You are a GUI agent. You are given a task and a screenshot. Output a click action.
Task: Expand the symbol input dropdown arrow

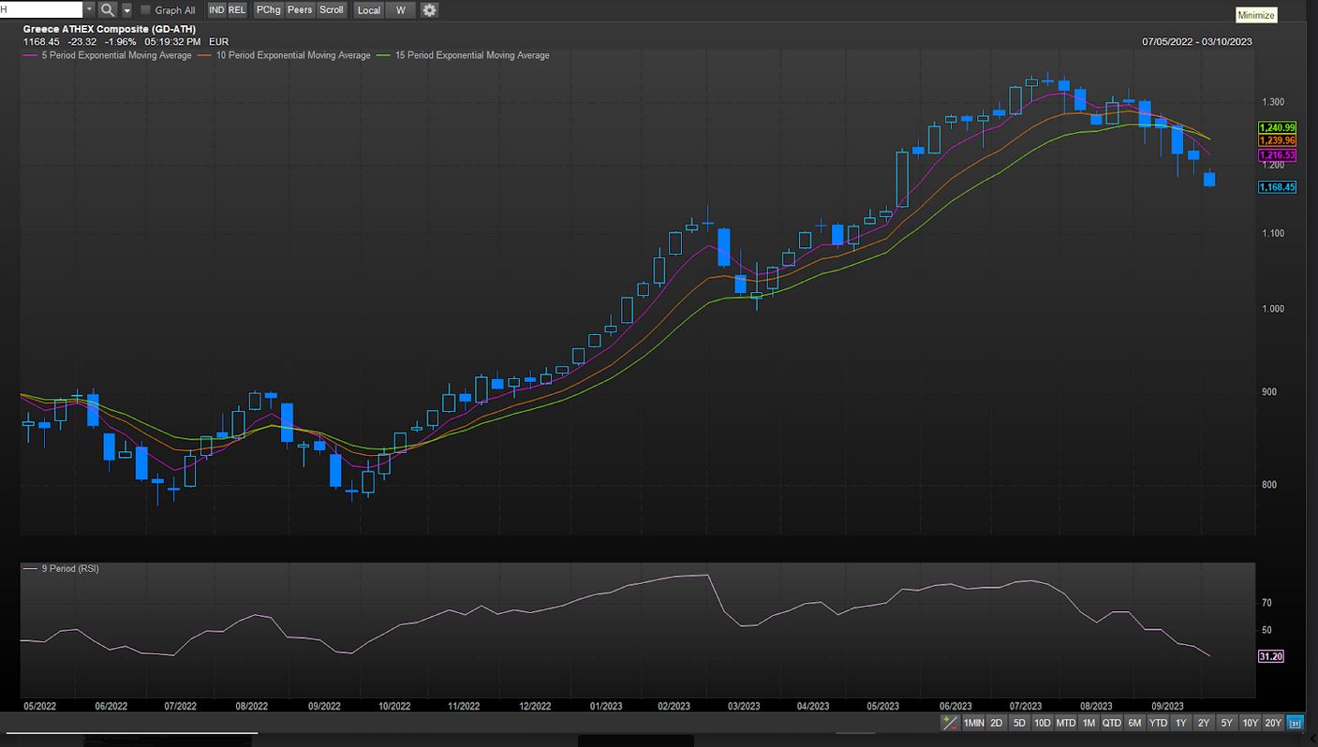coord(89,10)
